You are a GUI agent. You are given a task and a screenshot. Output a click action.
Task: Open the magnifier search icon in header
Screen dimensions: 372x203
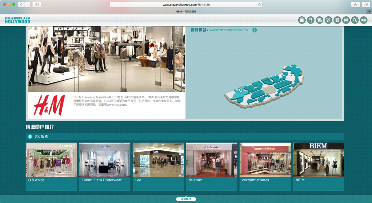[355, 20]
